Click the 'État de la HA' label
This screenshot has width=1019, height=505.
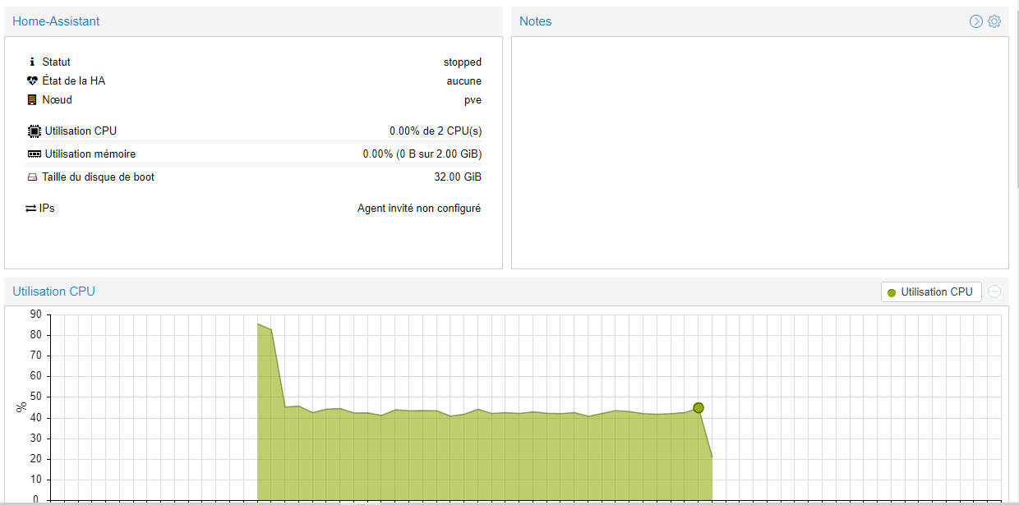[x=74, y=80]
